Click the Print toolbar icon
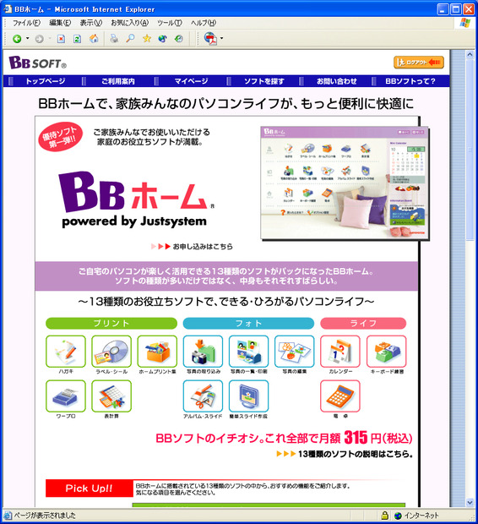 click(x=114, y=39)
